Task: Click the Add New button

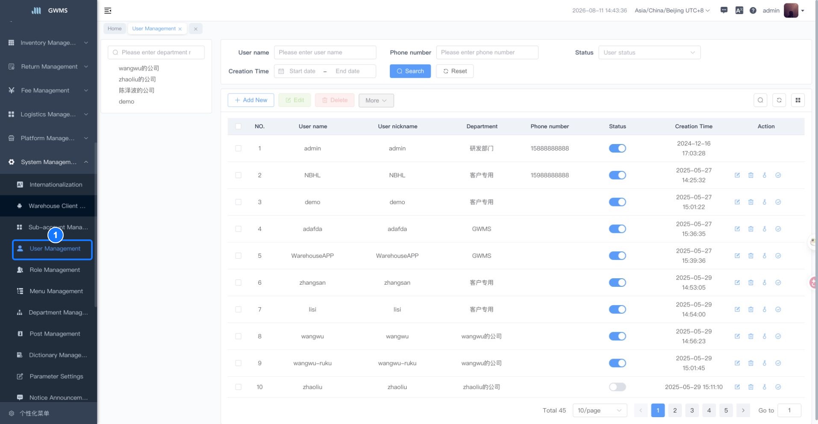Action: coord(251,100)
